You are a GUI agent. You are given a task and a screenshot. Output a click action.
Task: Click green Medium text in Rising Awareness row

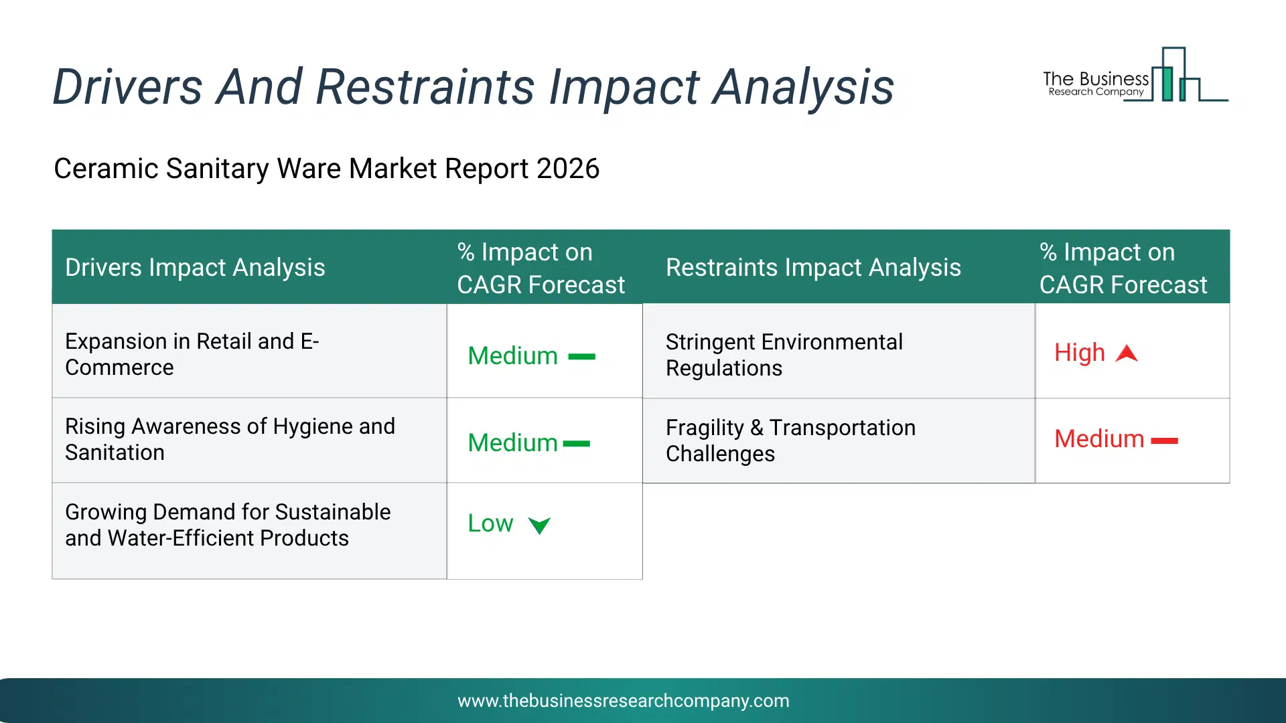click(x=512, y=443)
